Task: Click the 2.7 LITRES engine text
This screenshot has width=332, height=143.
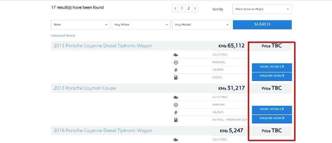Action: tap(220, 97)
